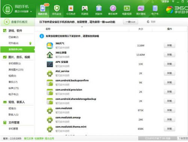188x142 pixels.
Task: Open the 音乐铃声 music note icon
Action: click(113, 10)
